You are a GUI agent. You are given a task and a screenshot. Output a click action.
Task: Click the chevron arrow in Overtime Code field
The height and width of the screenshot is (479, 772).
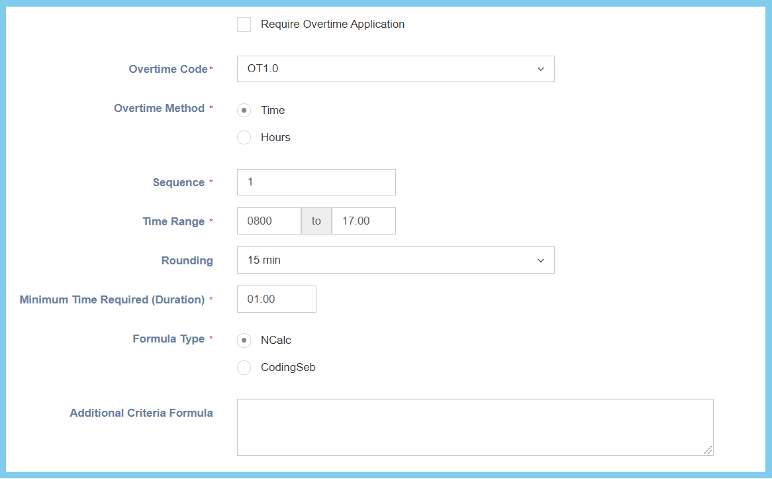tap(541, 69)
